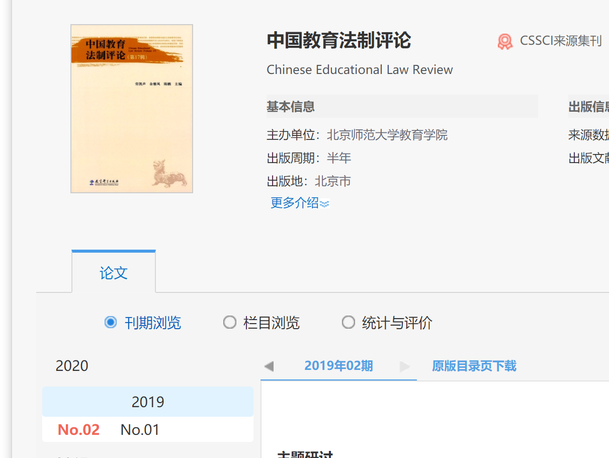Collapse the 2019 year group

[x=148, y=402]
